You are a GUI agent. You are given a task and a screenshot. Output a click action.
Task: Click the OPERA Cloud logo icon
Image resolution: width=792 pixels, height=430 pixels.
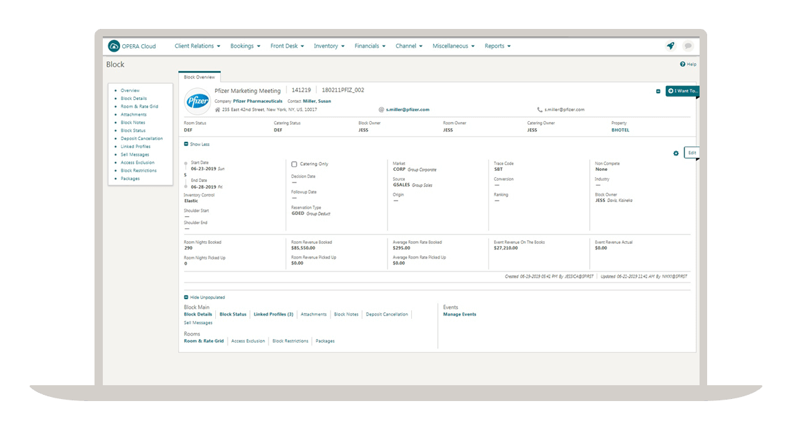(x=114, y=46)
